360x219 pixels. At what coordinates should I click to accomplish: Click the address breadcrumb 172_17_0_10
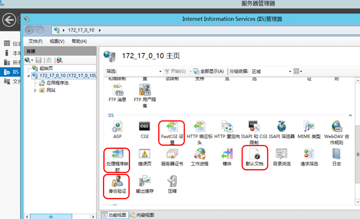[81, 30]
